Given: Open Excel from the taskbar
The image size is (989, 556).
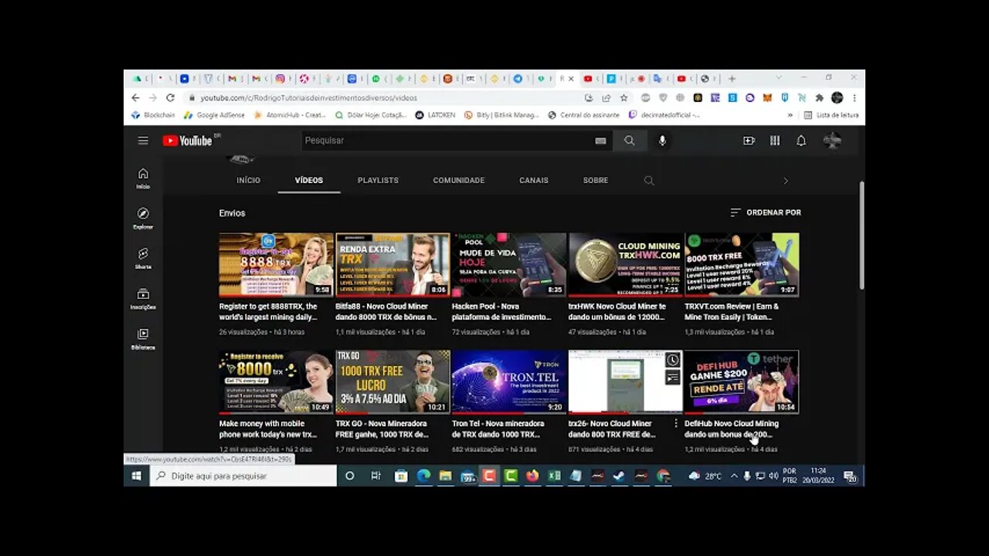Looking at the screenshot, I should coord(554,476).
